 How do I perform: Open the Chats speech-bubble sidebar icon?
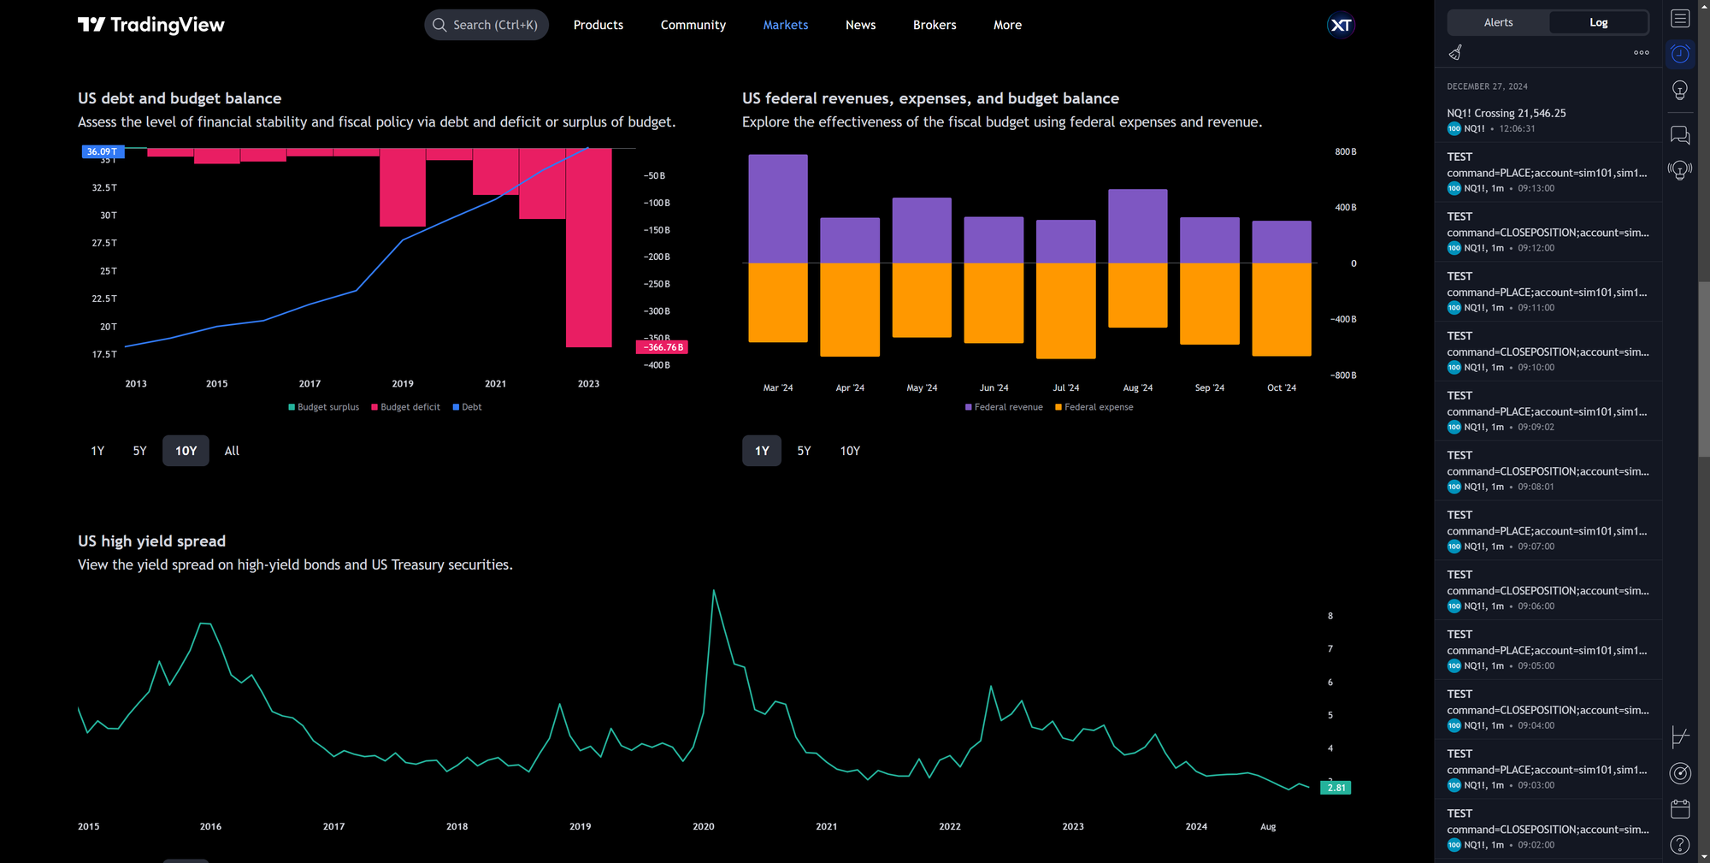(1680, 135)
